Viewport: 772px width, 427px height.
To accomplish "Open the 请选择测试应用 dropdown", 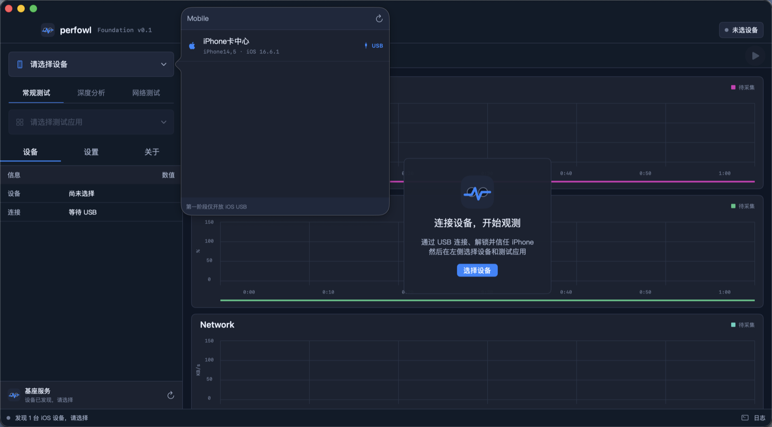I will 91,122.
